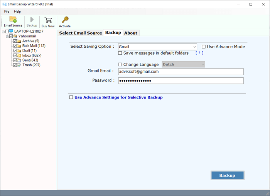Screen dimensions: 270x196
Task: Open the Dutch language dropdown
Action: tap(183, 64)
